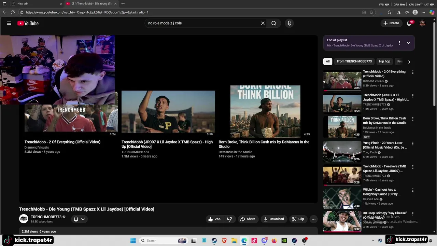Viewport: 437px width, 246px height.
Task: Click the Share button
Action: click(248, 219)
